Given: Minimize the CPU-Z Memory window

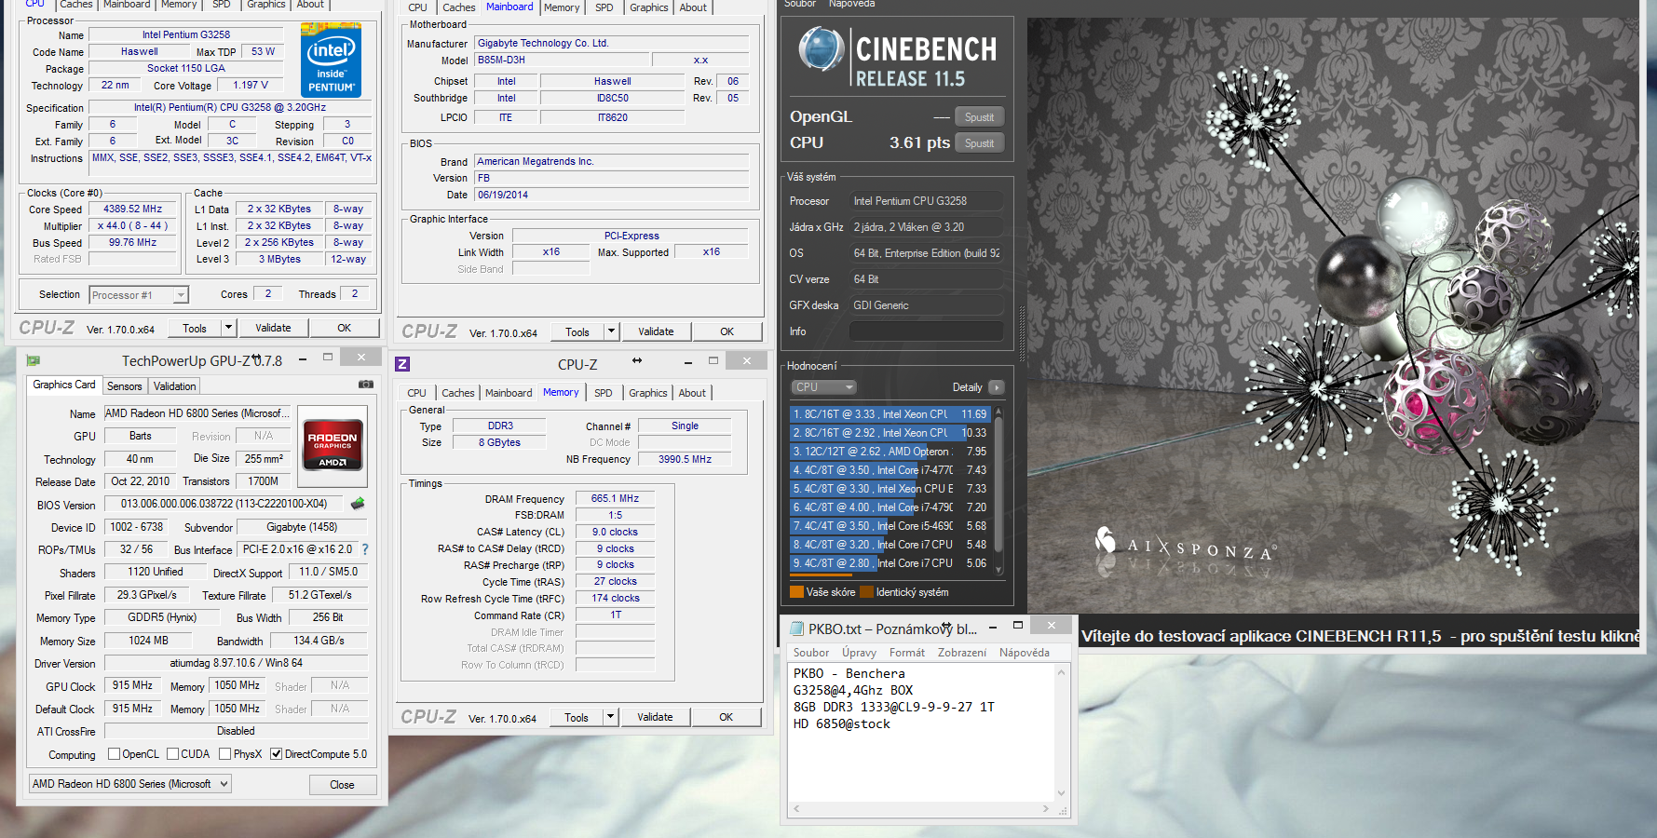Looking at the screenshot, I should [688, 362].
